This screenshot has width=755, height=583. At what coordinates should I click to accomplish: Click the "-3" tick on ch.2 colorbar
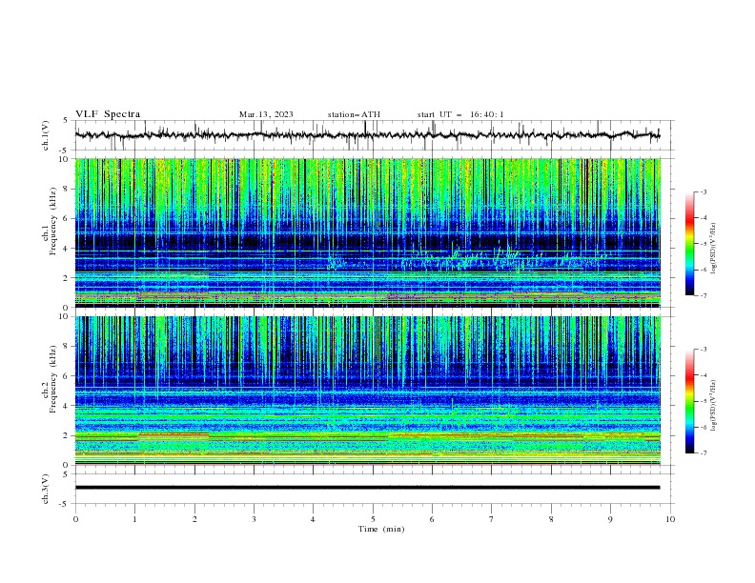click(703, 350)
